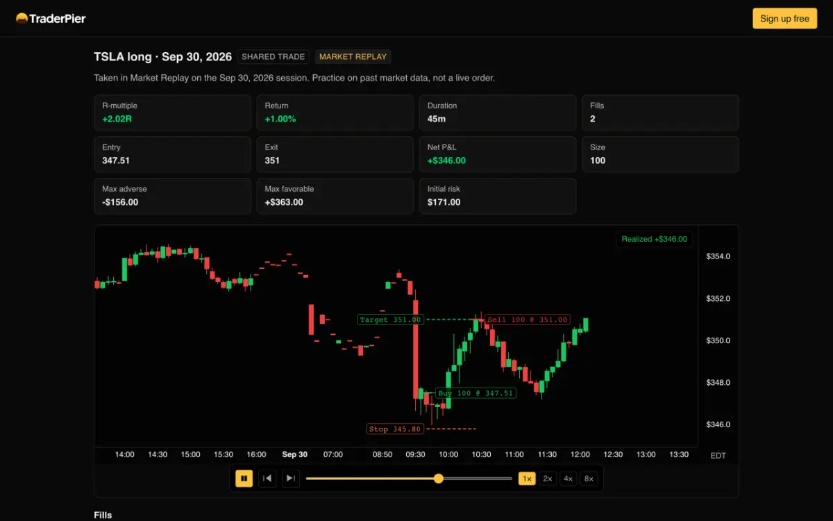
Task: Click the $354.0 price axis label
Action: [x=718, y=256]
